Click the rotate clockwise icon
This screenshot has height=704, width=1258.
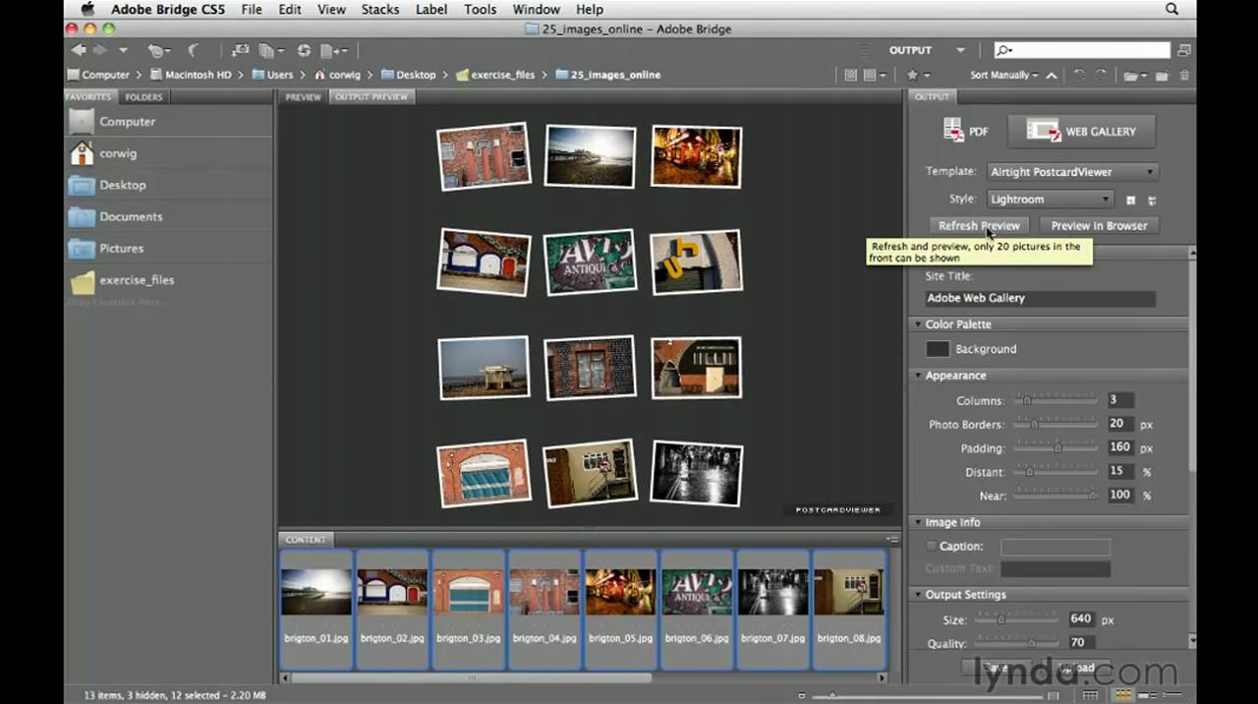pos(1102,74)
